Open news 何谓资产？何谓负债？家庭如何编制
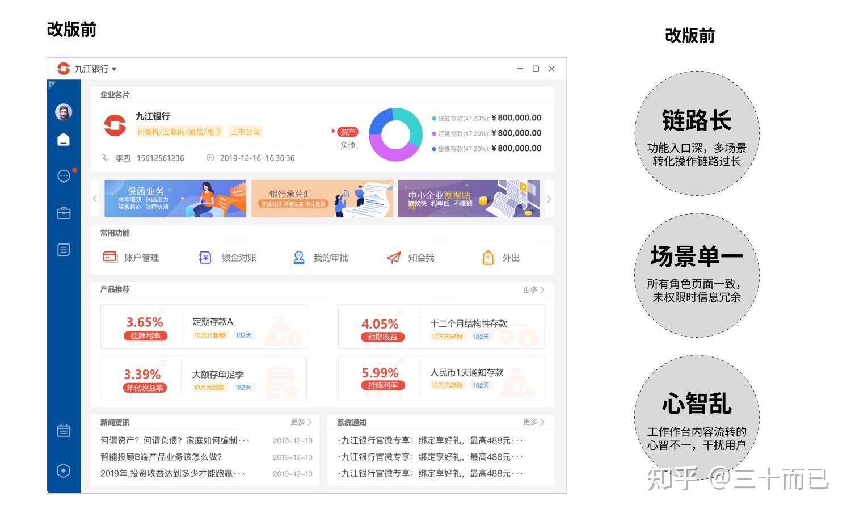 (x=175, y=440)
